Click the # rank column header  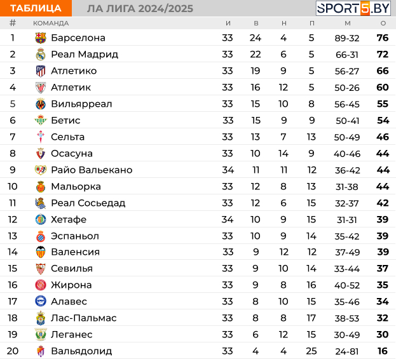point(13,23)
